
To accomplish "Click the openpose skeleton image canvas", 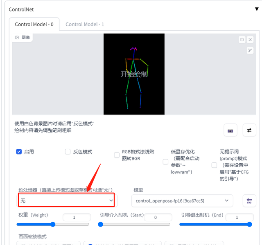I will [134, 74].
